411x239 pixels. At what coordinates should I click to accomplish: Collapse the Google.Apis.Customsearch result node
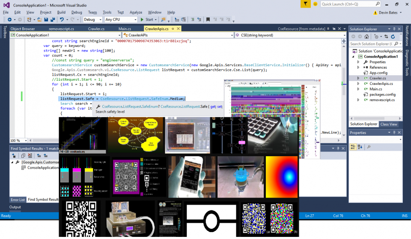point(12,163)
